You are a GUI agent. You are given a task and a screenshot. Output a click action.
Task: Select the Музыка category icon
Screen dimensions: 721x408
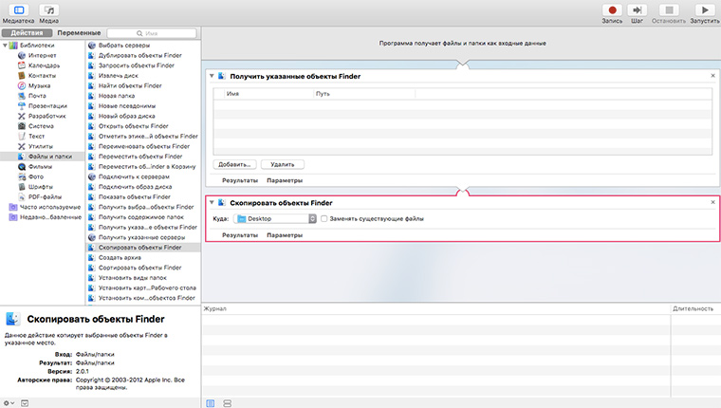(22, 85)
